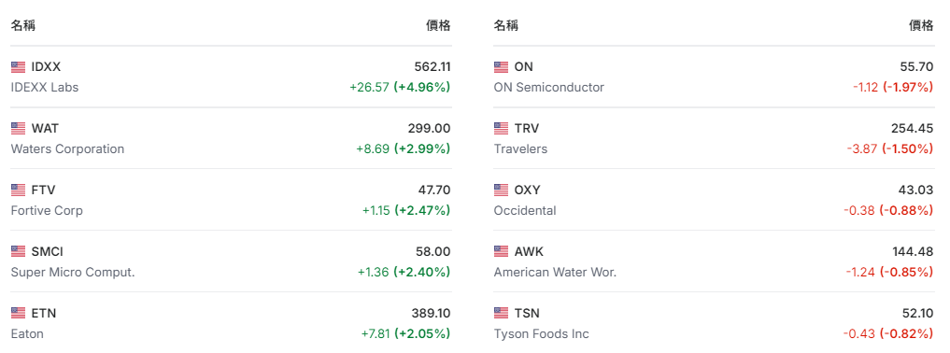Open the IDEXX Labs stock link
The width and height of the screenshot is (950, 353).
pos(45,87)
